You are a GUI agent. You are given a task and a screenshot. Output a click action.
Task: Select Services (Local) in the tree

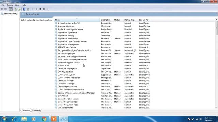[x=11, y=14]
